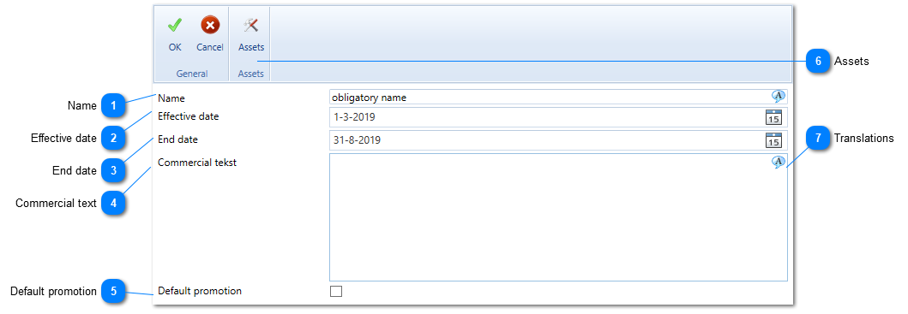Image resolution: width=908 pixels, height=314 pixels.
Task: Select the Assets ribbon group label
Action: [x=250, y=74]
